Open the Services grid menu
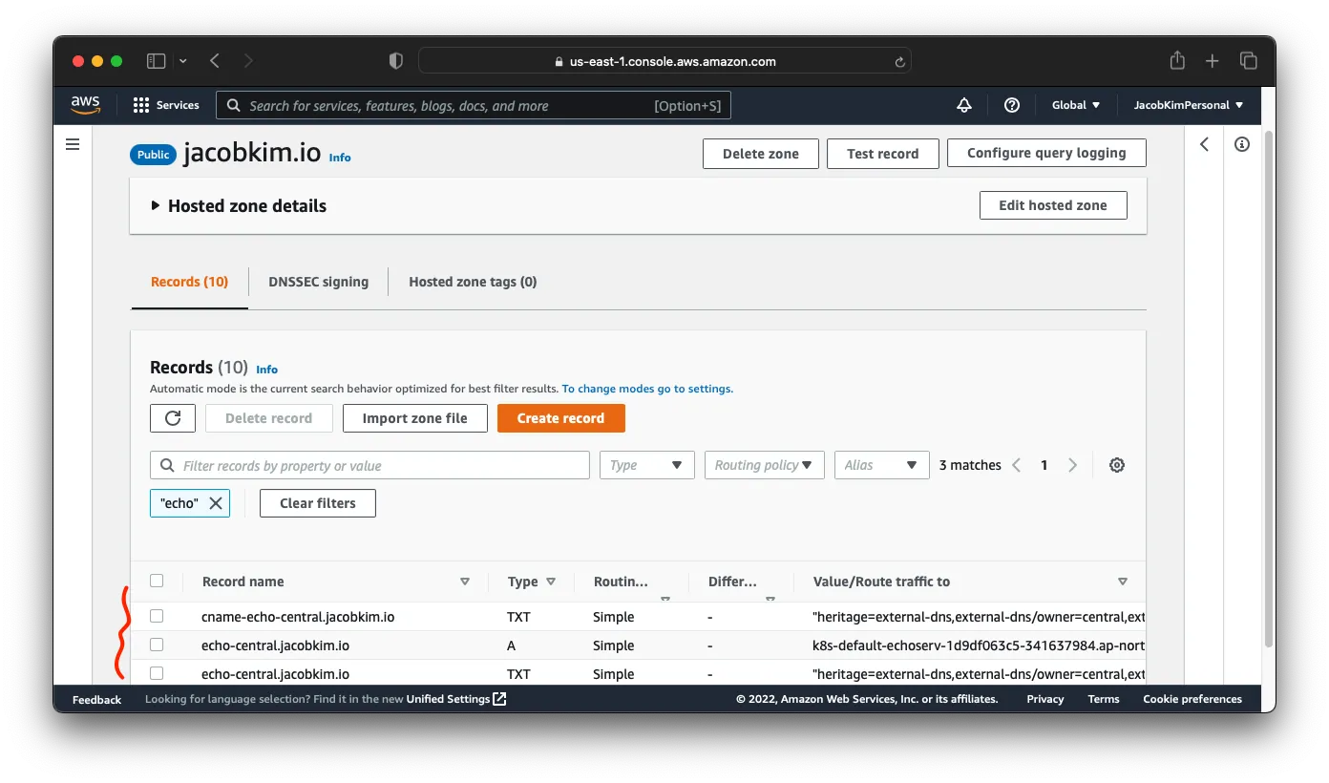This screenshot has height=783, width=1329. [140, 105]
